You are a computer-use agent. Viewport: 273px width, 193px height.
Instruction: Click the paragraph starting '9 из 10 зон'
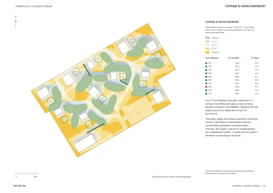click(x=232, y=107)
